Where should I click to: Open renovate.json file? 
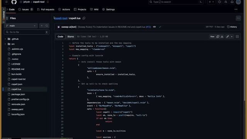(18, 104)
